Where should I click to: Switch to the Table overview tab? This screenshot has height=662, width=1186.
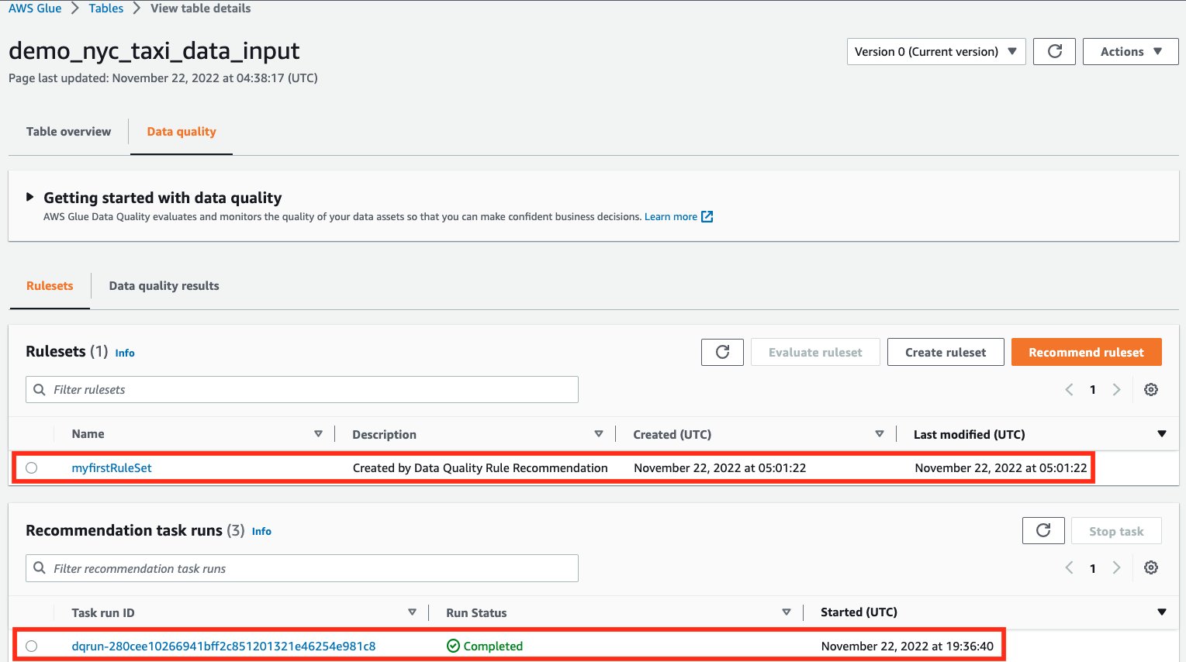click(68, 132)
